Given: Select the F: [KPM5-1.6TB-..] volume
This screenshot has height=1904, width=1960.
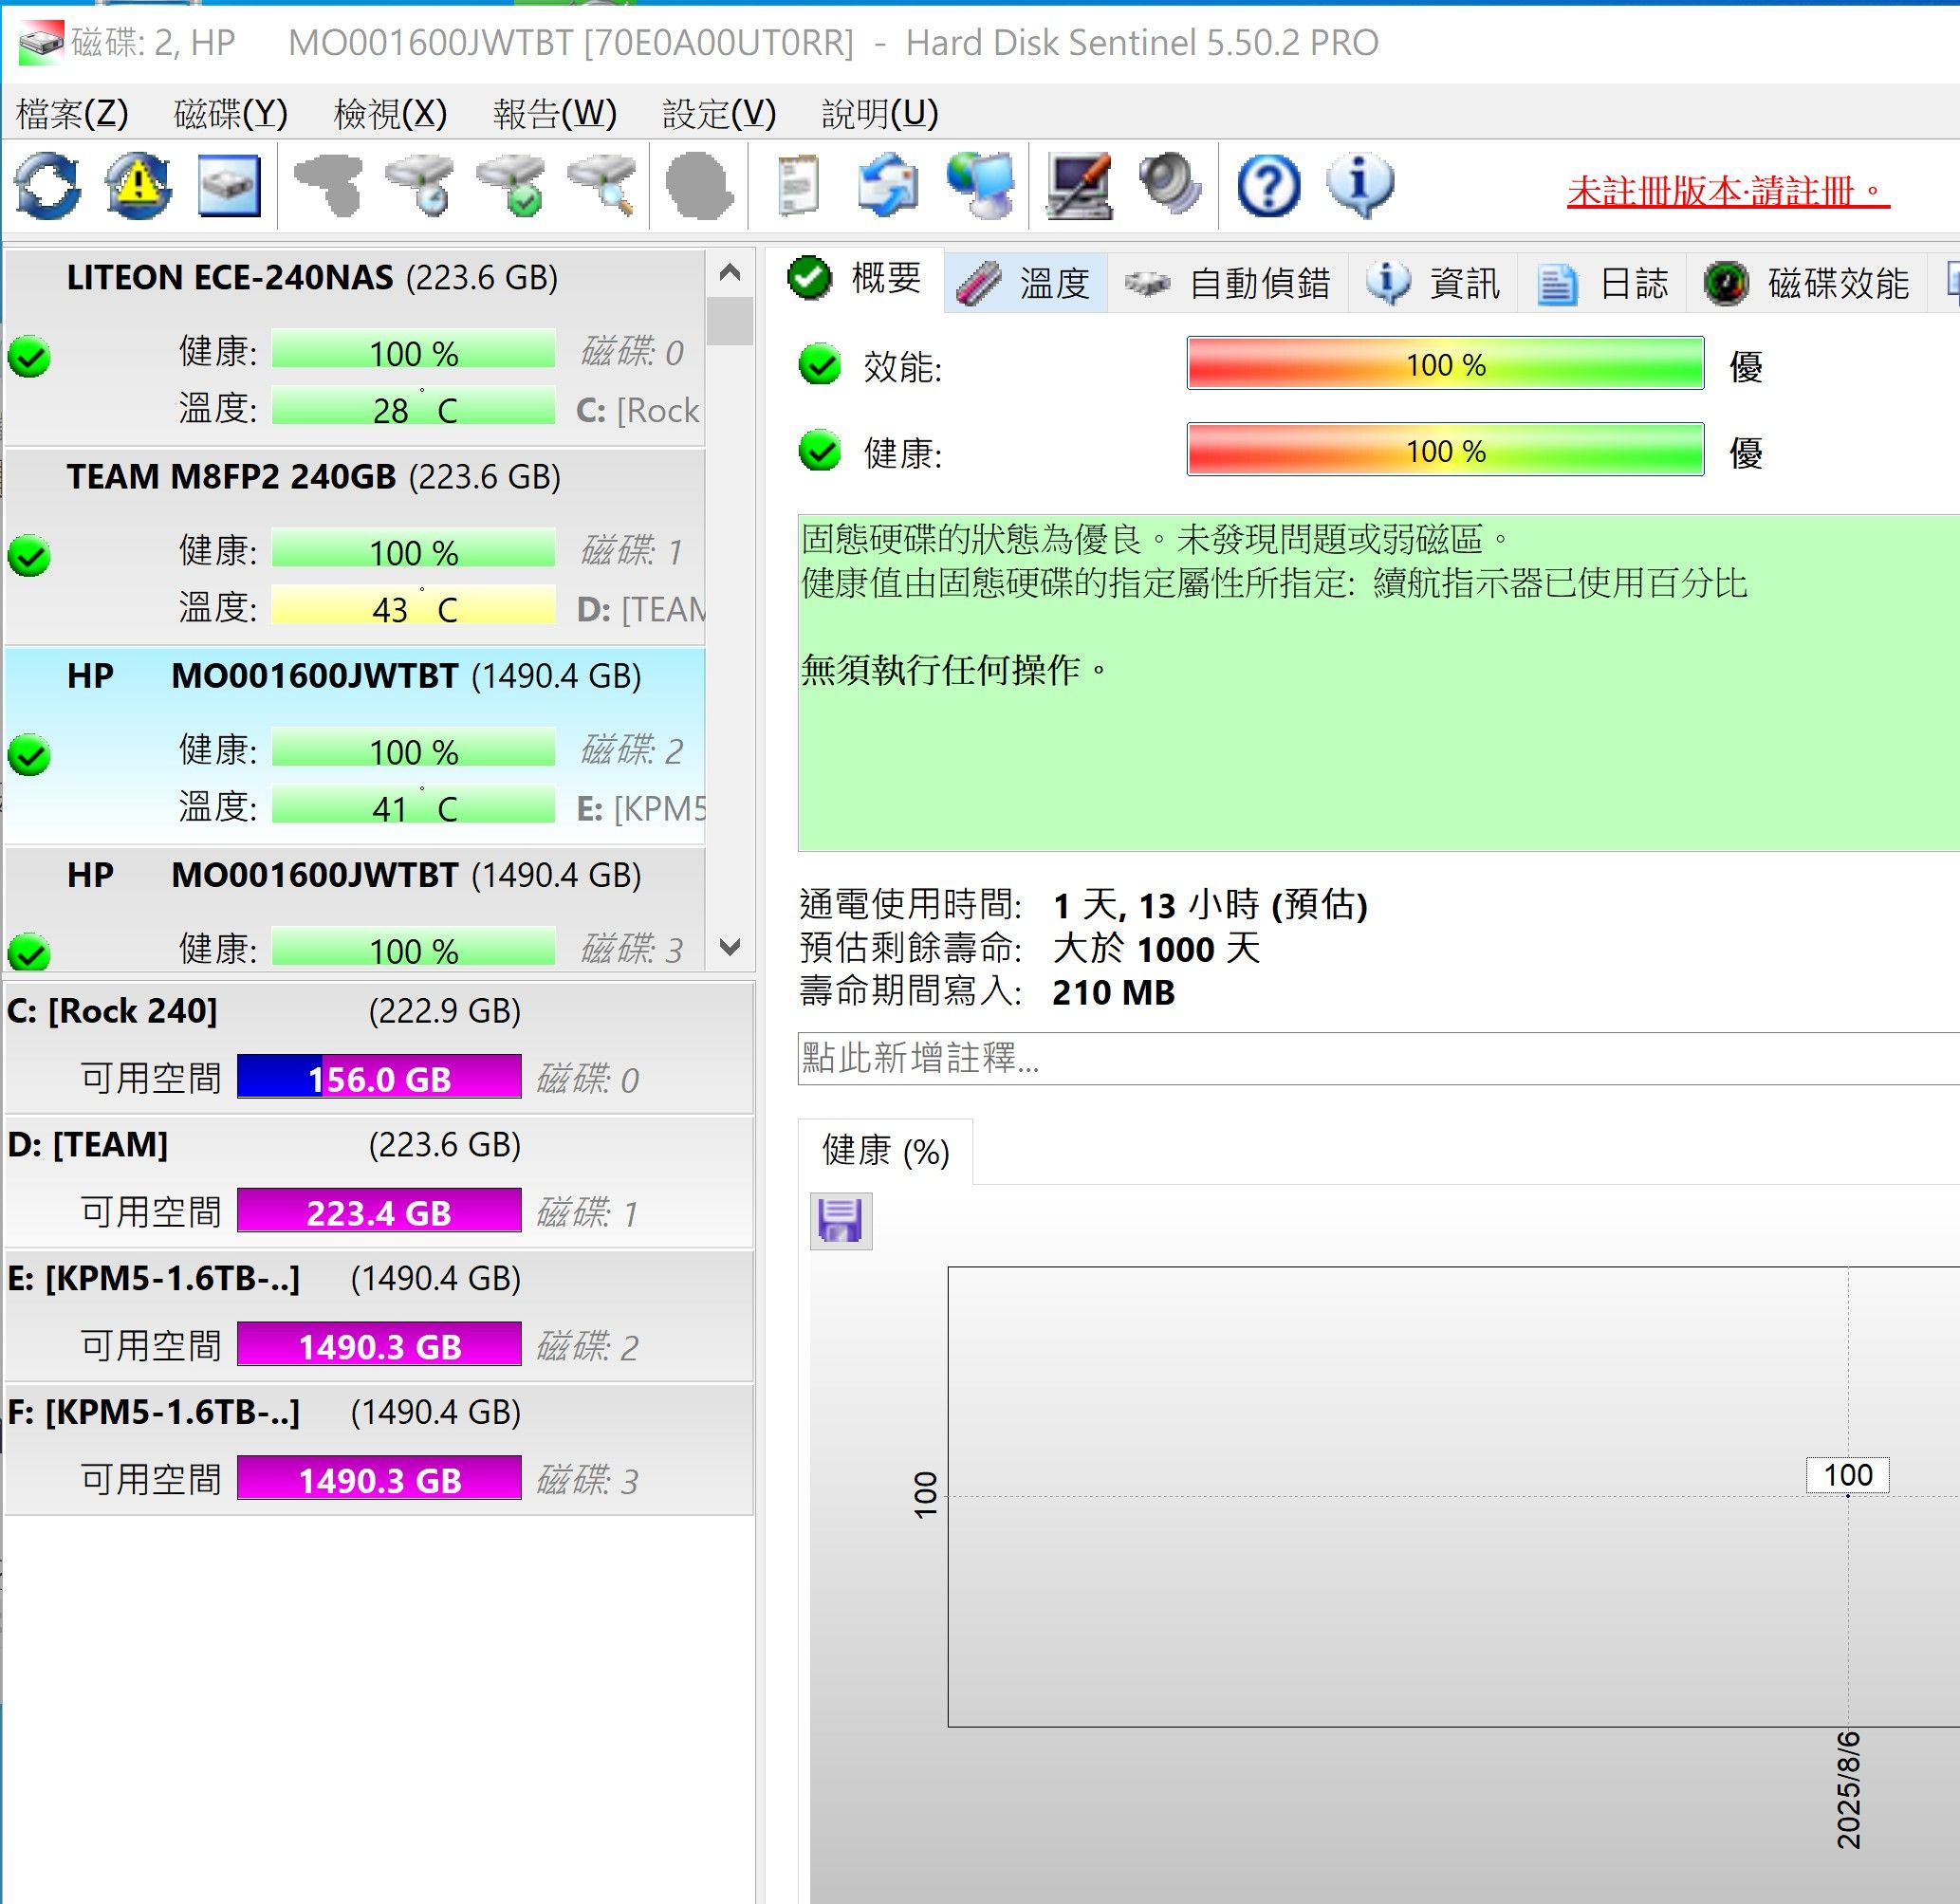Looking at the screenshot, I should pos(379,1450).
